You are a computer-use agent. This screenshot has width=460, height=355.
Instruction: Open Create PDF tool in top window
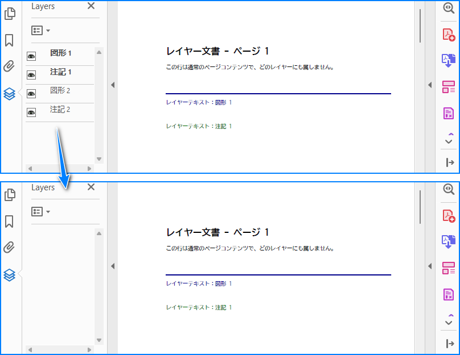click(449, 35)
